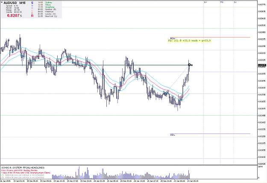
Task: Select the black circle trade exit marker
Action: (189, 65)
